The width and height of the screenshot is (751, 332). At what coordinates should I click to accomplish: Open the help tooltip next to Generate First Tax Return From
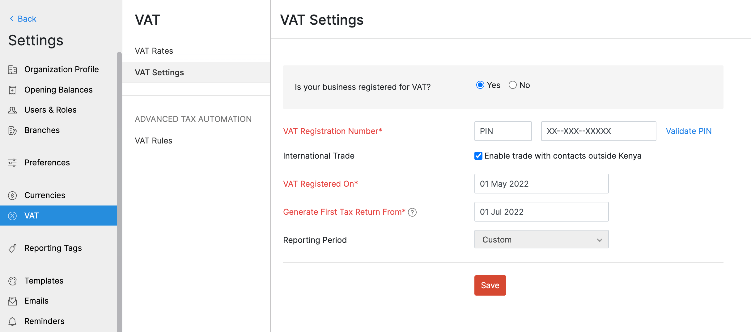[x=413, y=212]
